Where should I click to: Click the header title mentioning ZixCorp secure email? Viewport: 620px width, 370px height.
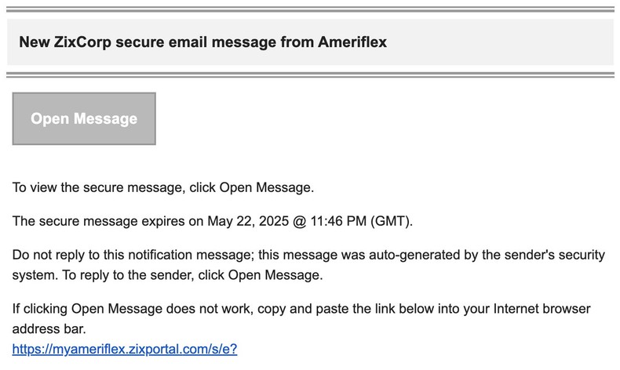point(202,42)
